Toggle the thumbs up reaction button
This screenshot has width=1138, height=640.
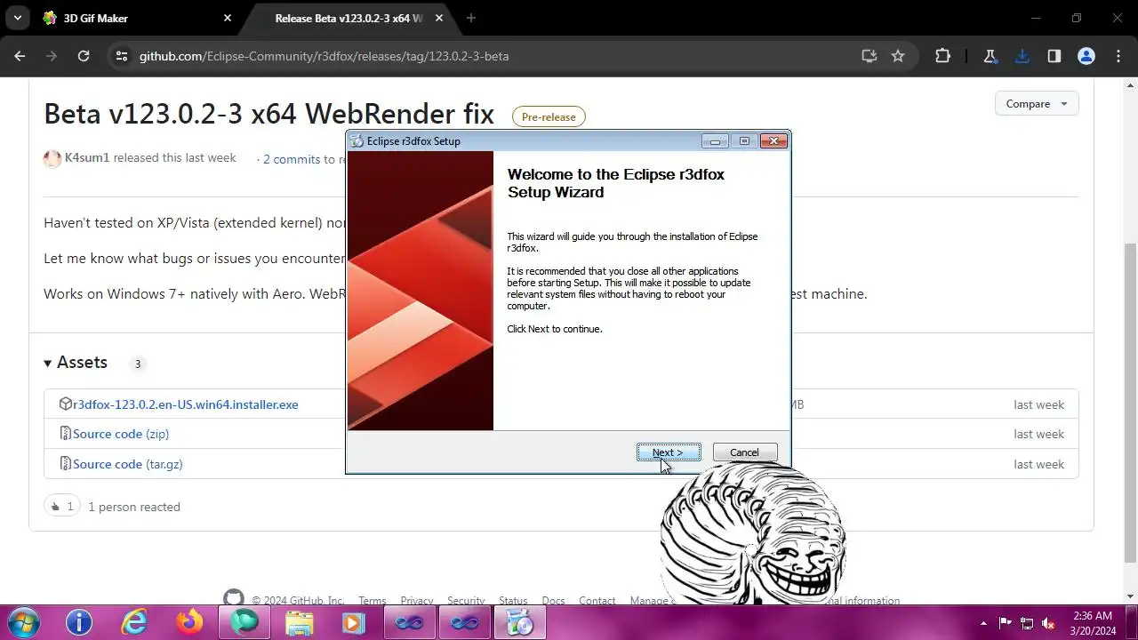click(61, 507)
